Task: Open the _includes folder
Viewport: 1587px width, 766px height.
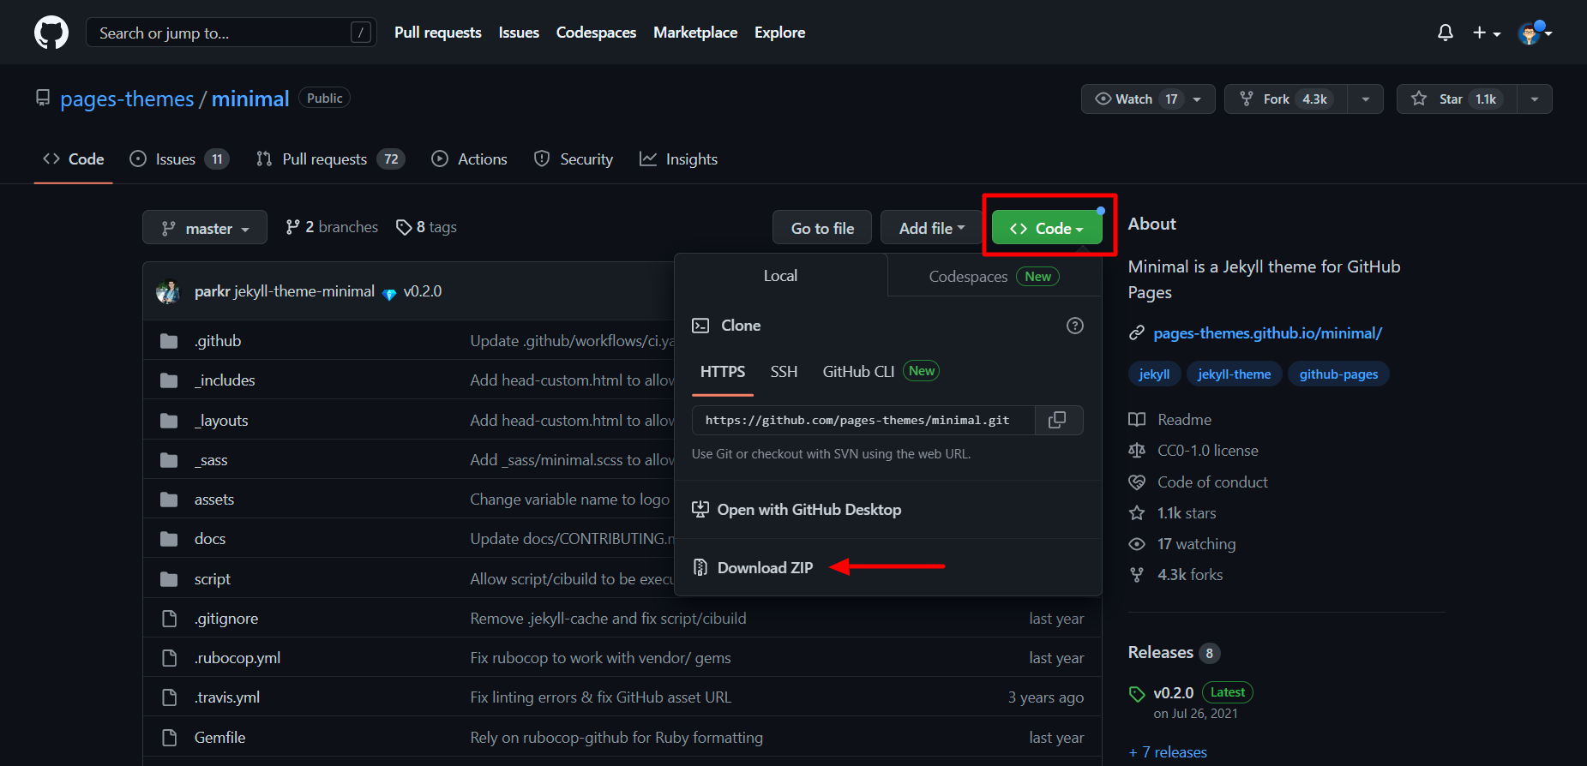Action: pyautogui.click(x=225, y=380)
